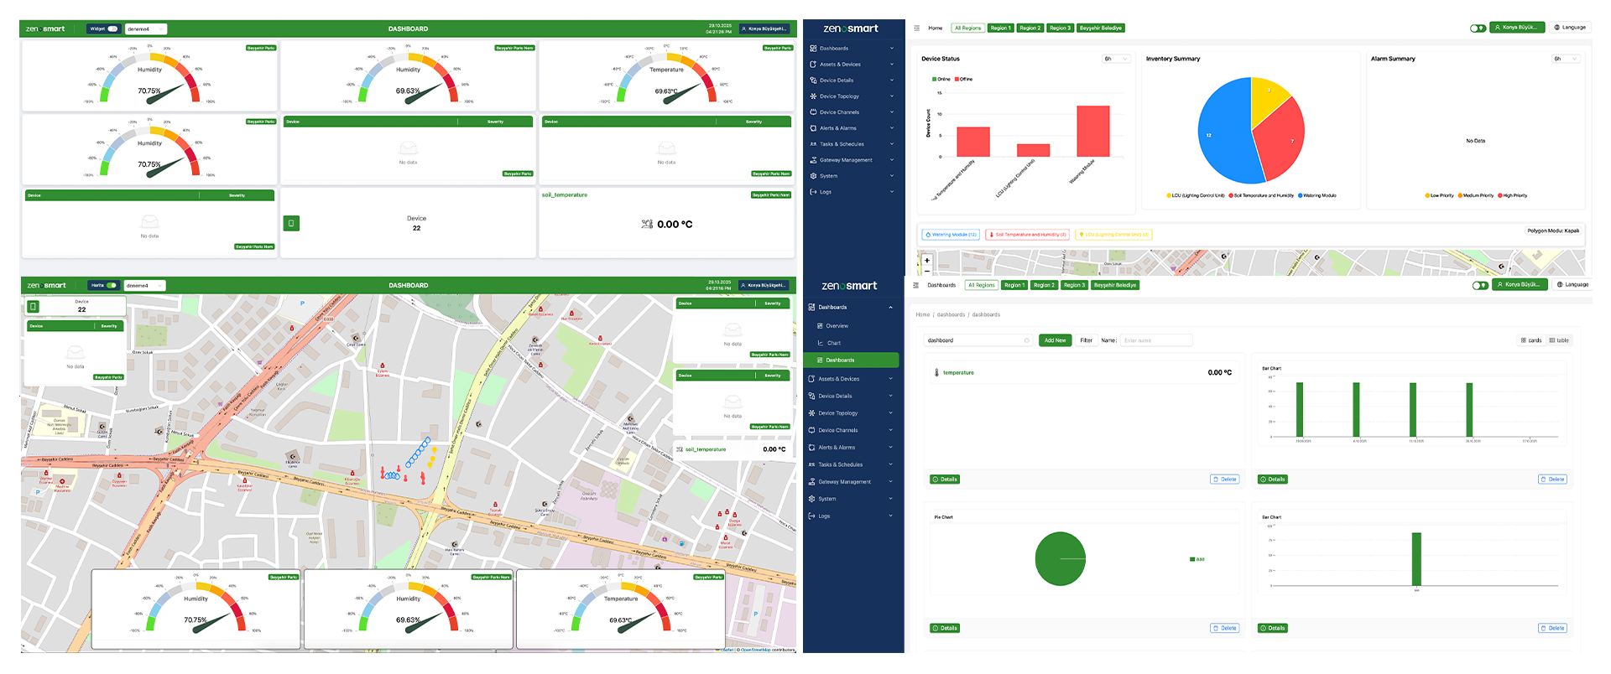Image resolution: width=1611 pixels, height=674 pixels.
Task: Click sidebar collapse icon beside Home label
Action: (x=916, y=28)
